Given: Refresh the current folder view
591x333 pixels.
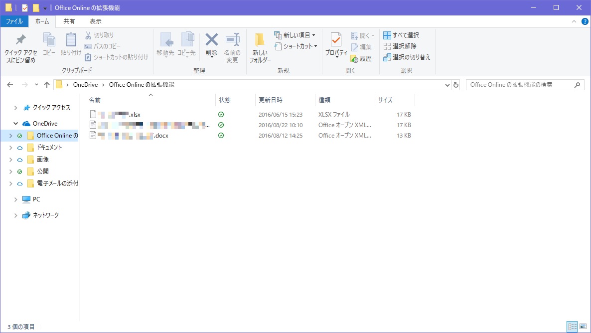Looking at the screenshot, I should coord(455,85).
